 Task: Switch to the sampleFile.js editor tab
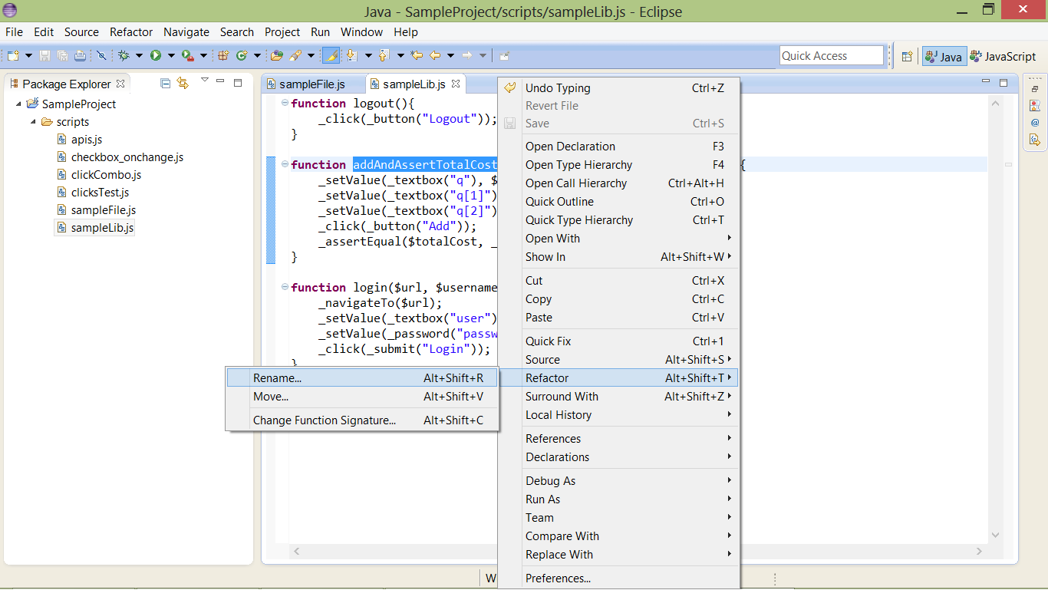tap(311, 84)
